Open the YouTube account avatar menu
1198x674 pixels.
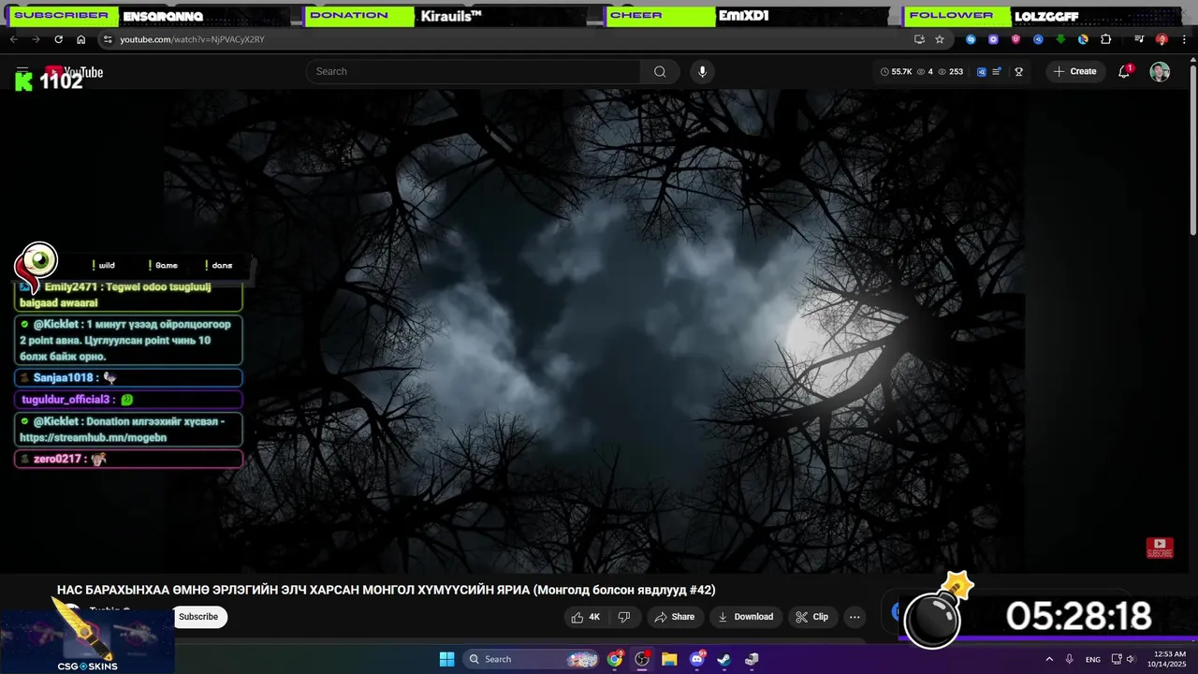(x=1160, y=72)
